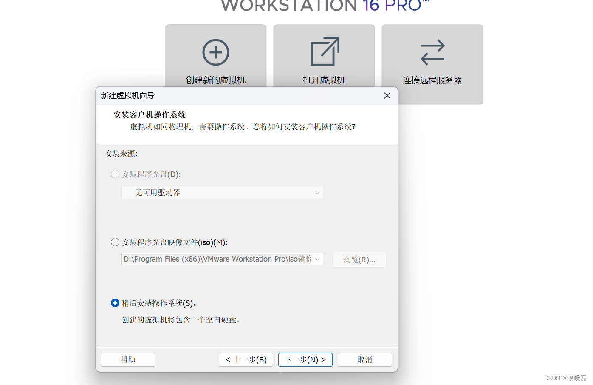This screenshot has width=593, height=385.
Task: Click the 新建虚拟机向导 title text
Action: (x=128, y=96)
